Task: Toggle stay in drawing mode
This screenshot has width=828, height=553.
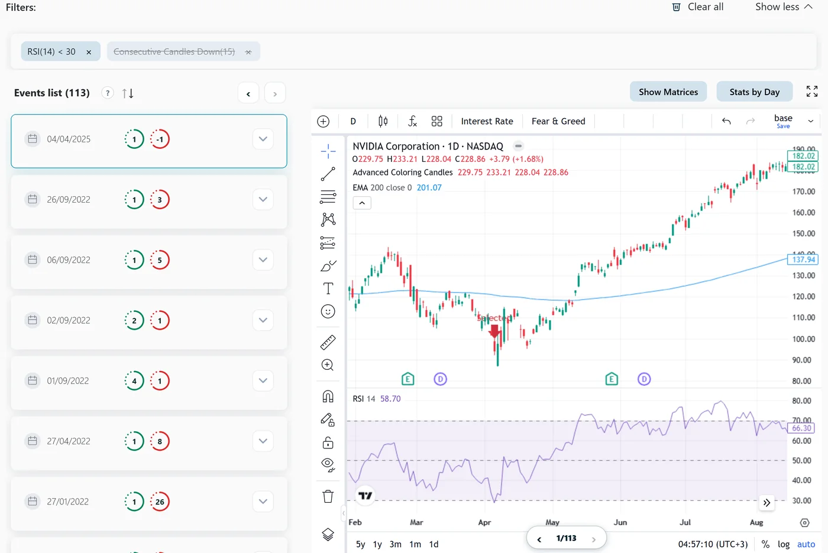Action: tap(328, 419)
